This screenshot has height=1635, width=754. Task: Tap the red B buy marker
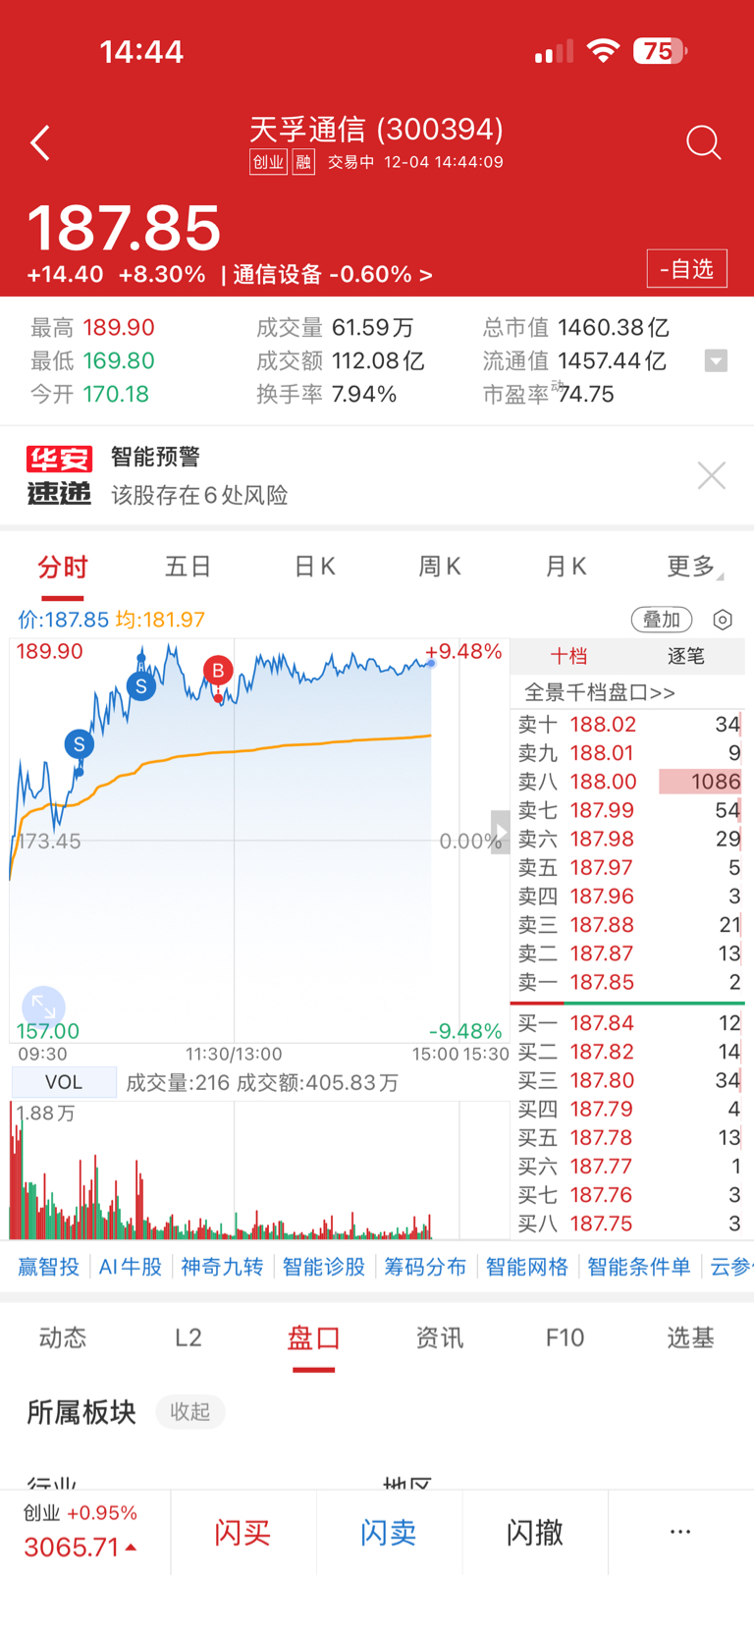tap(218, 671)
